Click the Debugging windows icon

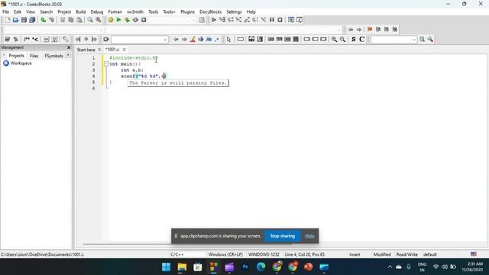click(291, 20)
